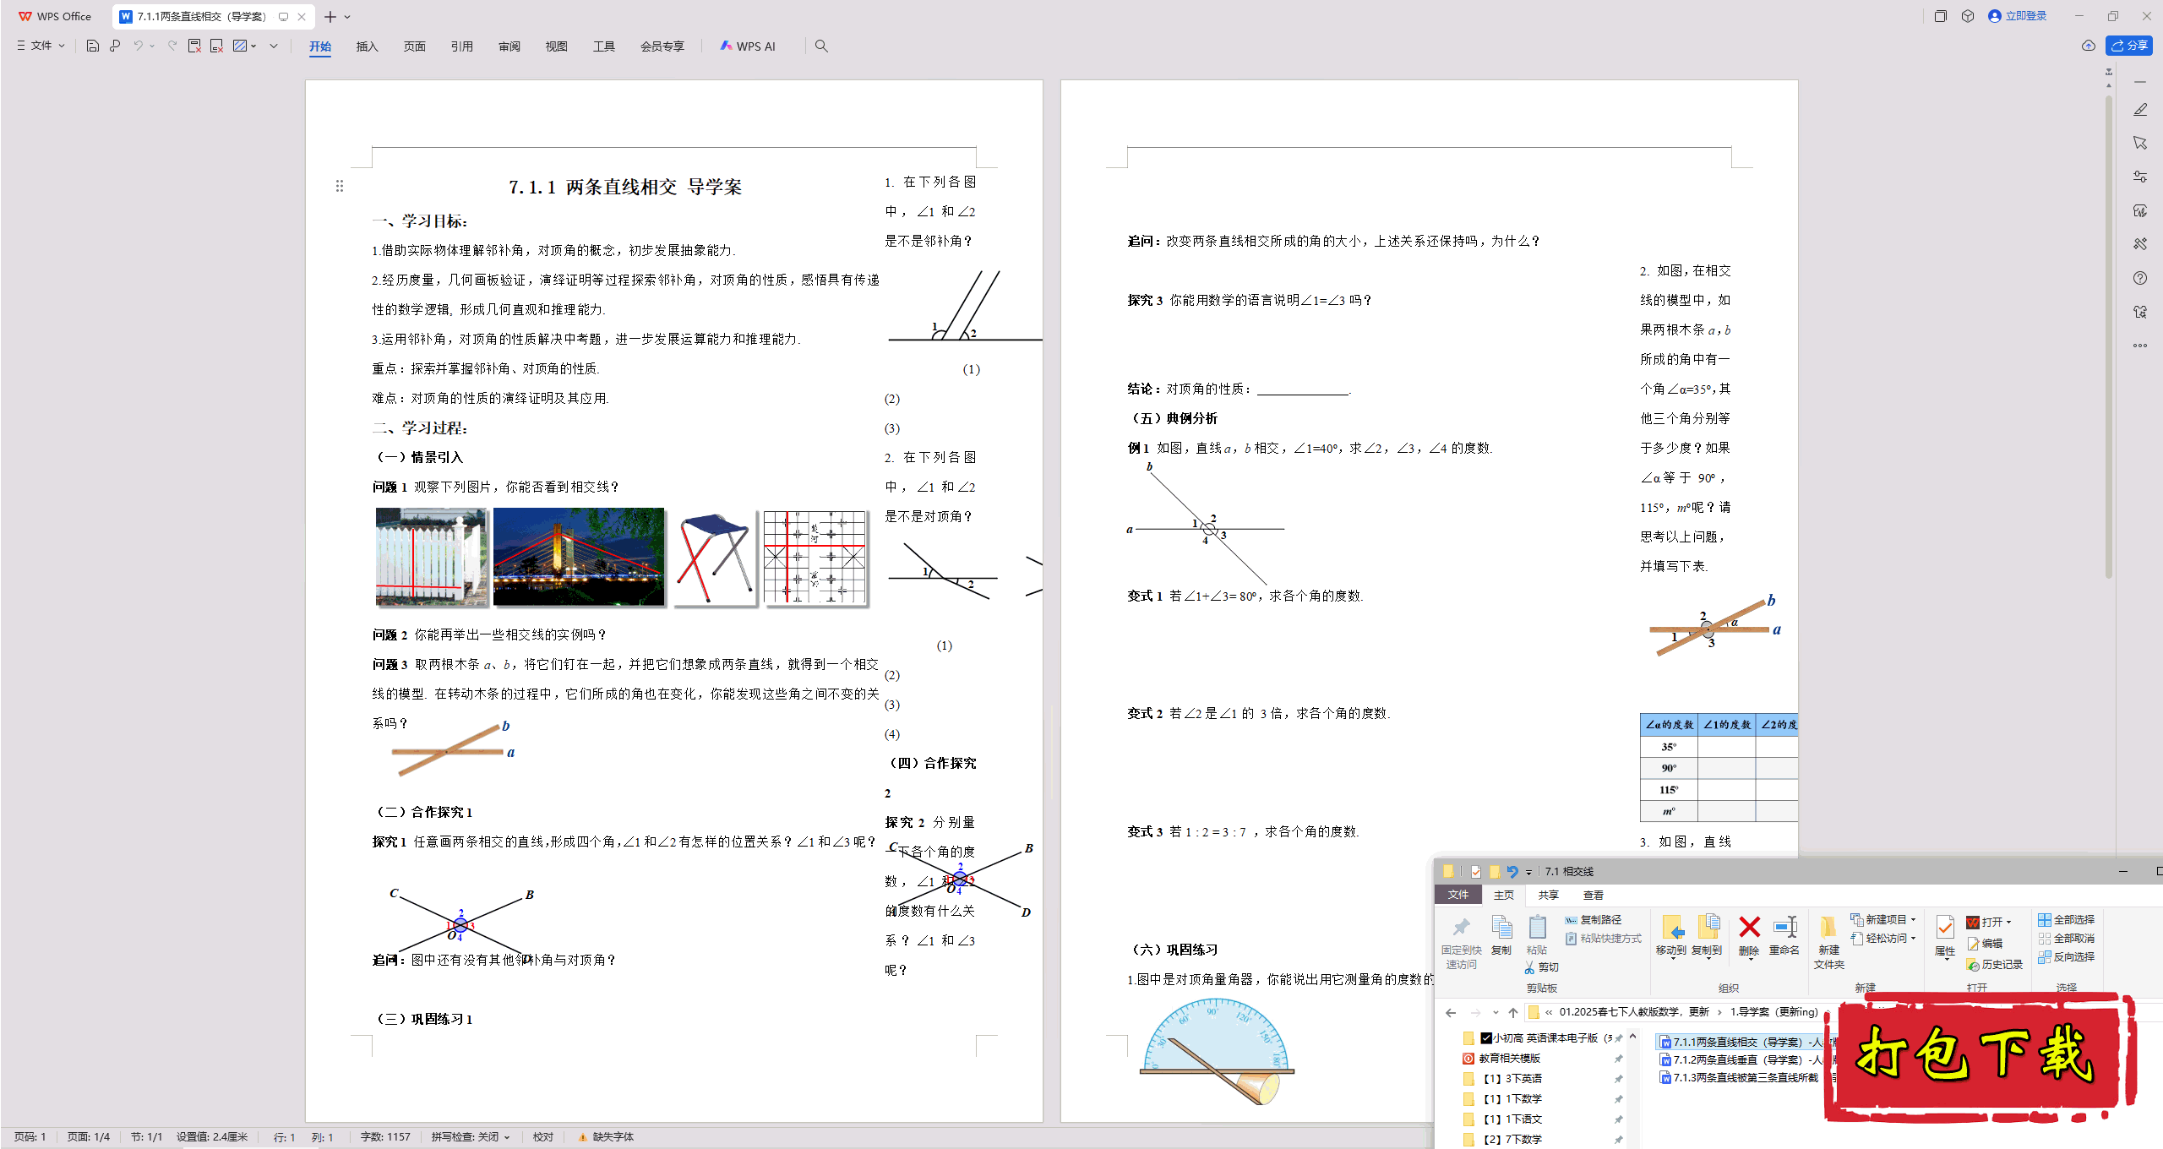The image size is (2163, 1149).
Task: Click the Redo arrow icon in WPS
Action: (x=172, y=46)
